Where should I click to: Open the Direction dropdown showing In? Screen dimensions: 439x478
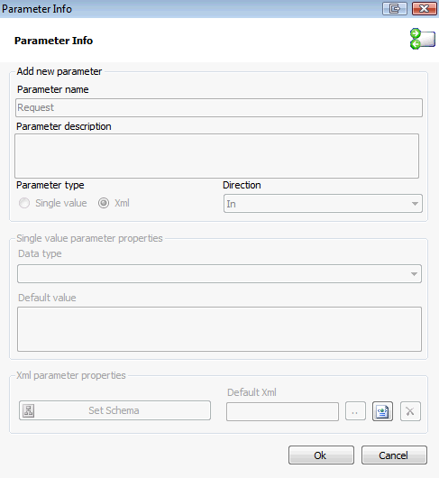coord(323,204)
